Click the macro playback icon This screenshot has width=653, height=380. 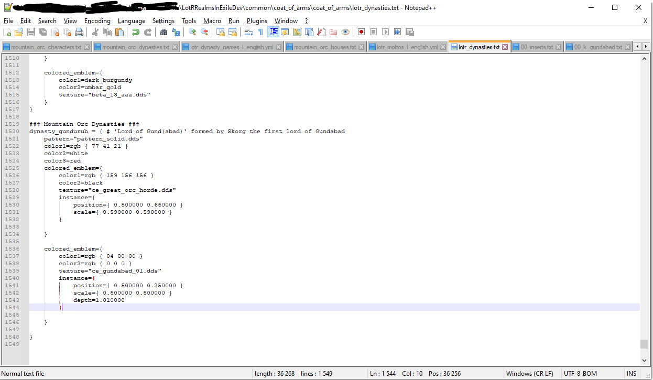click(386, 32)
